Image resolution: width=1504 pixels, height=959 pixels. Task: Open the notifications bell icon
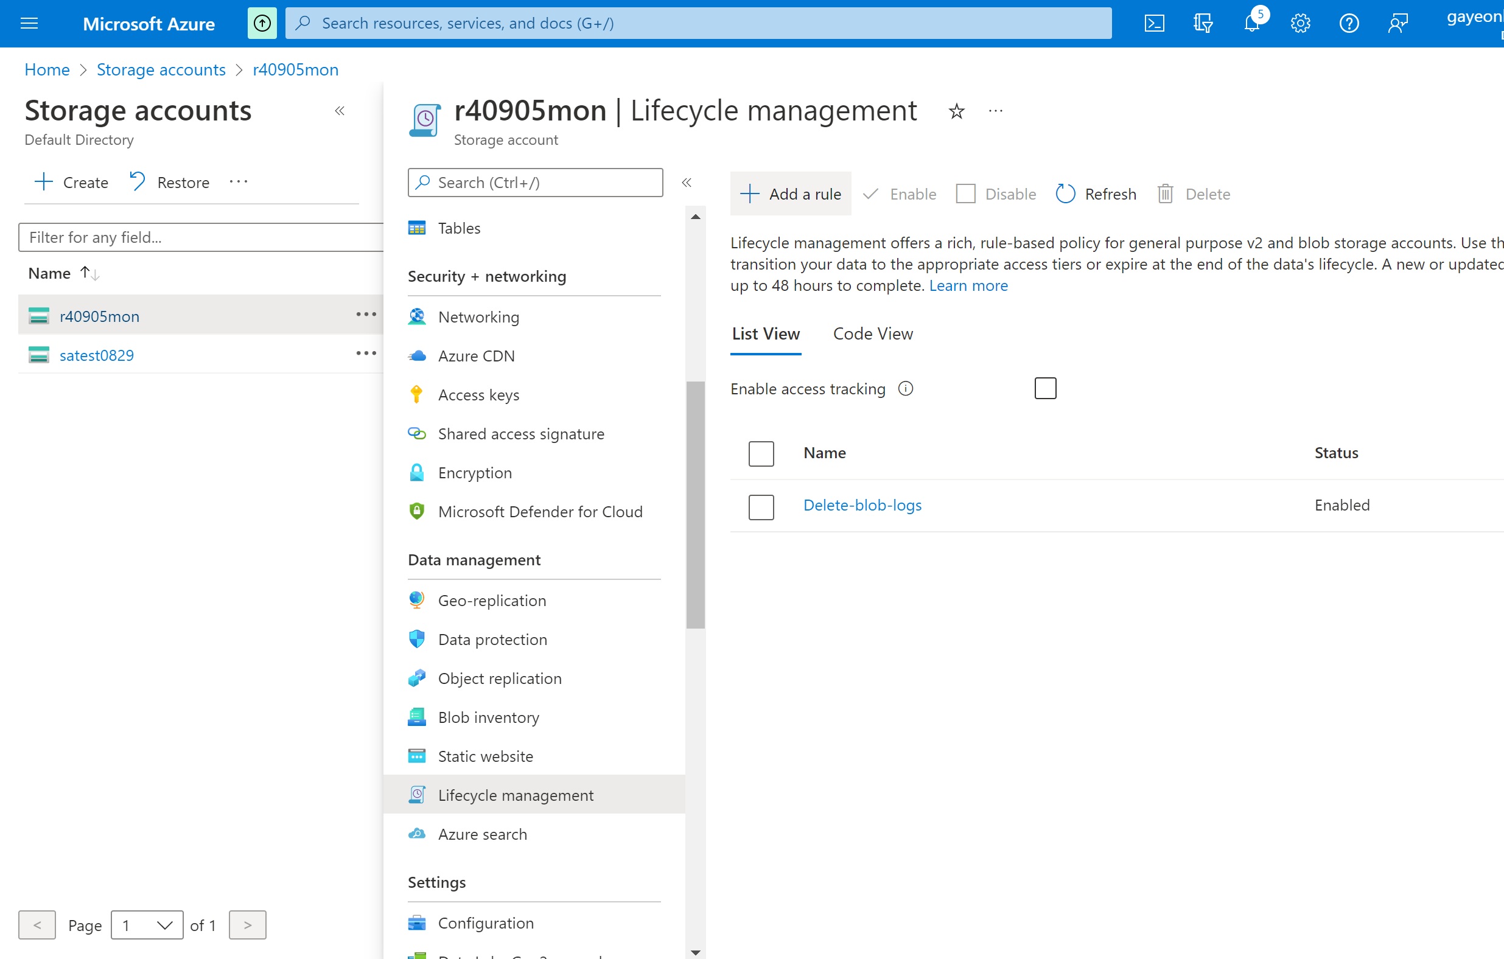click(x=1251, y=24)
